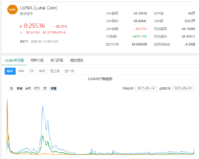Image resolution: width=199 pixels, height=159 pixels.
Task: Click the orange LUNA coin logo
Action: coord(12,9)
